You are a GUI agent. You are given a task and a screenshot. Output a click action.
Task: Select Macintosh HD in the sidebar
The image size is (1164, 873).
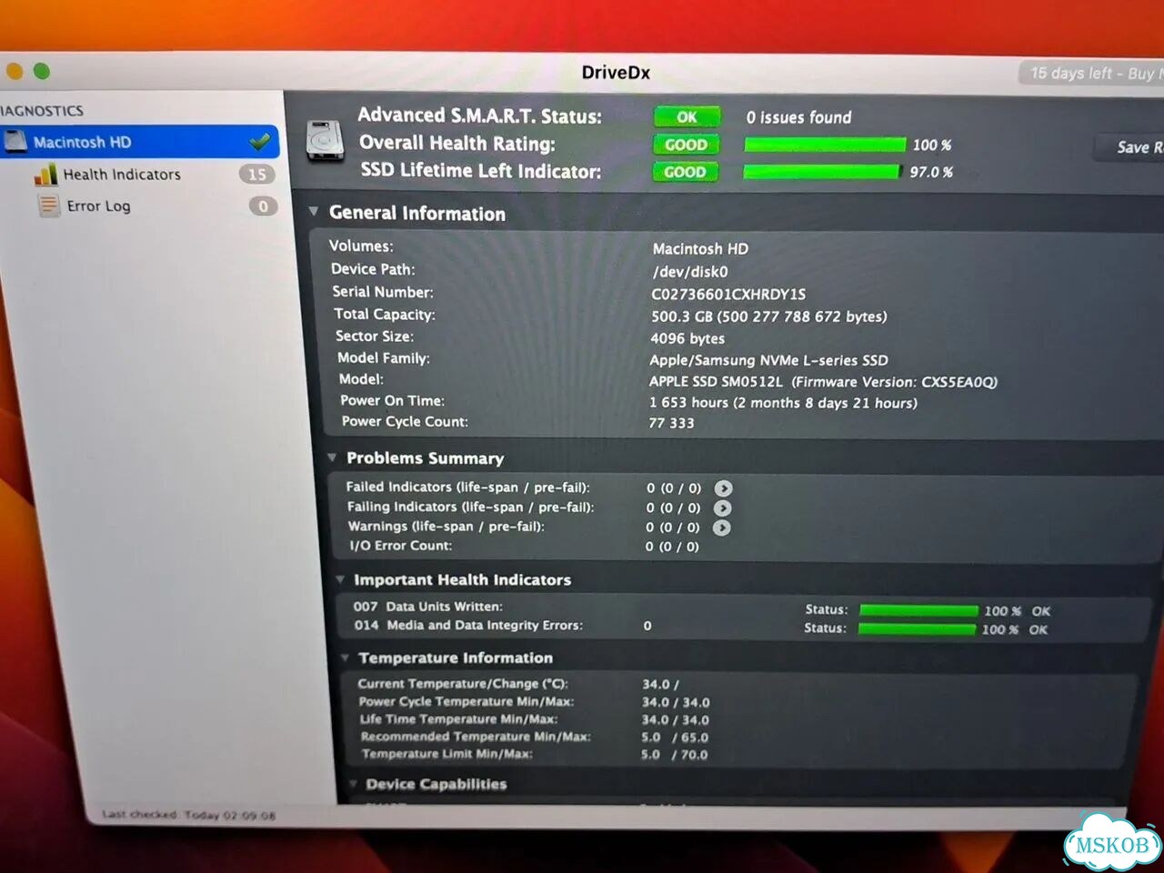[x=139, y=142]
